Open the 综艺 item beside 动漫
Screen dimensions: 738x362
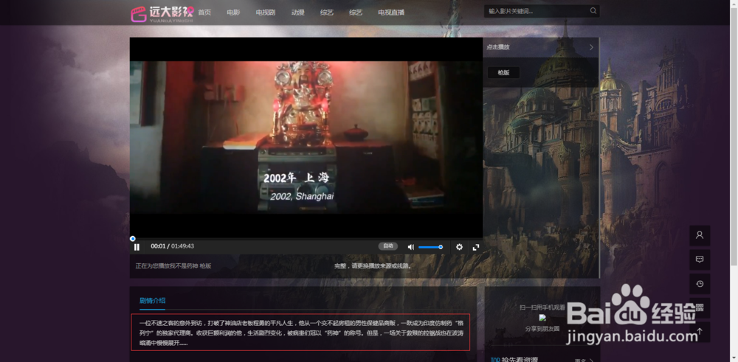(x=327, y=13)
